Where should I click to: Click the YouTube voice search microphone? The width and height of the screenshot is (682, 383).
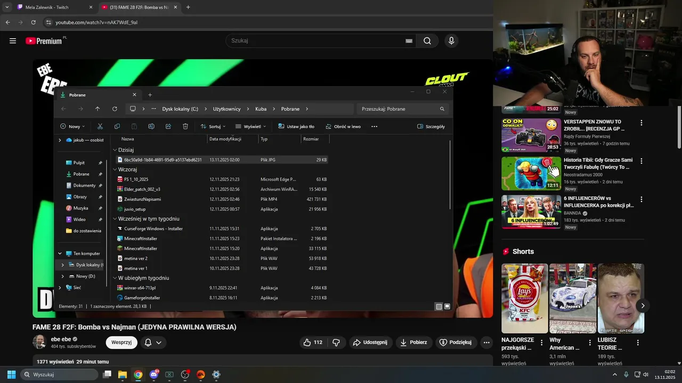tap(451, 41)
